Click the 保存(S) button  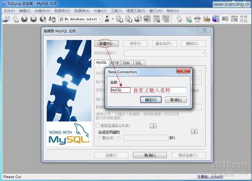pos(135,44)
